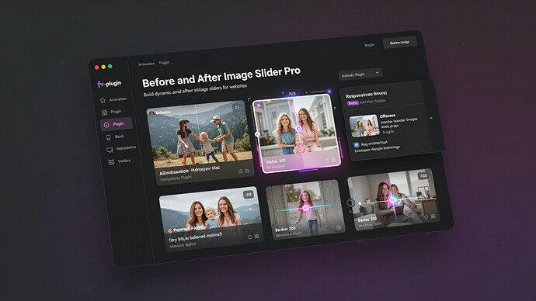Viewport: 536px width, 301px height.
Task: Click camera icon on living room card footer
Action: coord(433,216)
